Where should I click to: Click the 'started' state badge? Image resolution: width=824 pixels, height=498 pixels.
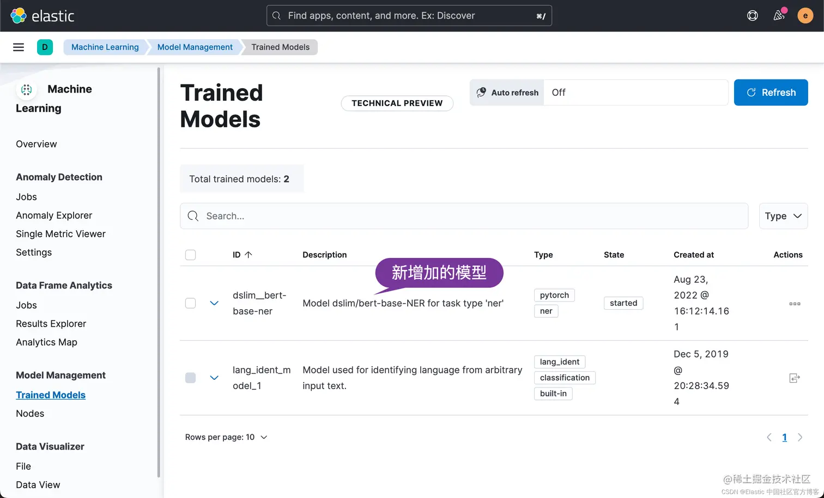point(623,303)
